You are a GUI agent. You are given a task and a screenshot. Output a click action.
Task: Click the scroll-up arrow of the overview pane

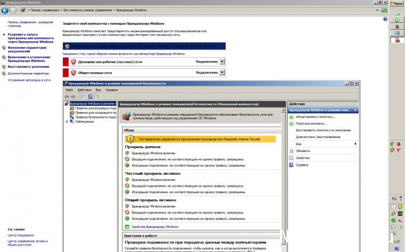(x=283, y=110)
